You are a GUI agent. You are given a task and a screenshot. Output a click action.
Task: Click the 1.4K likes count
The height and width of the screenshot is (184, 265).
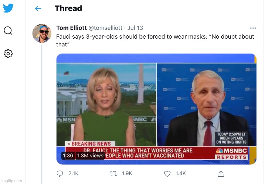point(180,173)
